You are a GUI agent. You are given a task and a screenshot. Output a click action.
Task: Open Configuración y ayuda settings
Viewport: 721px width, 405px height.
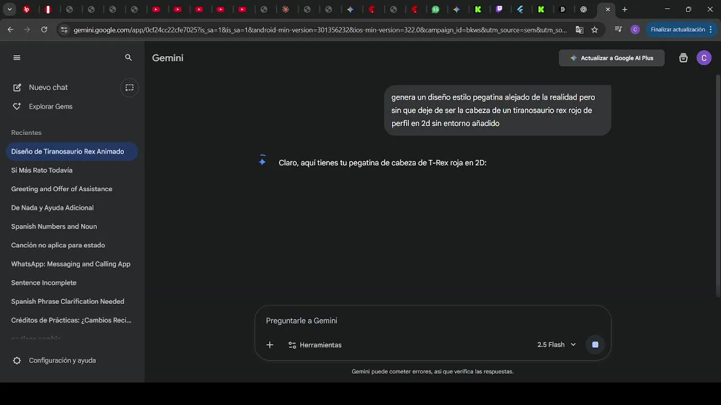[x=54, y=361]
